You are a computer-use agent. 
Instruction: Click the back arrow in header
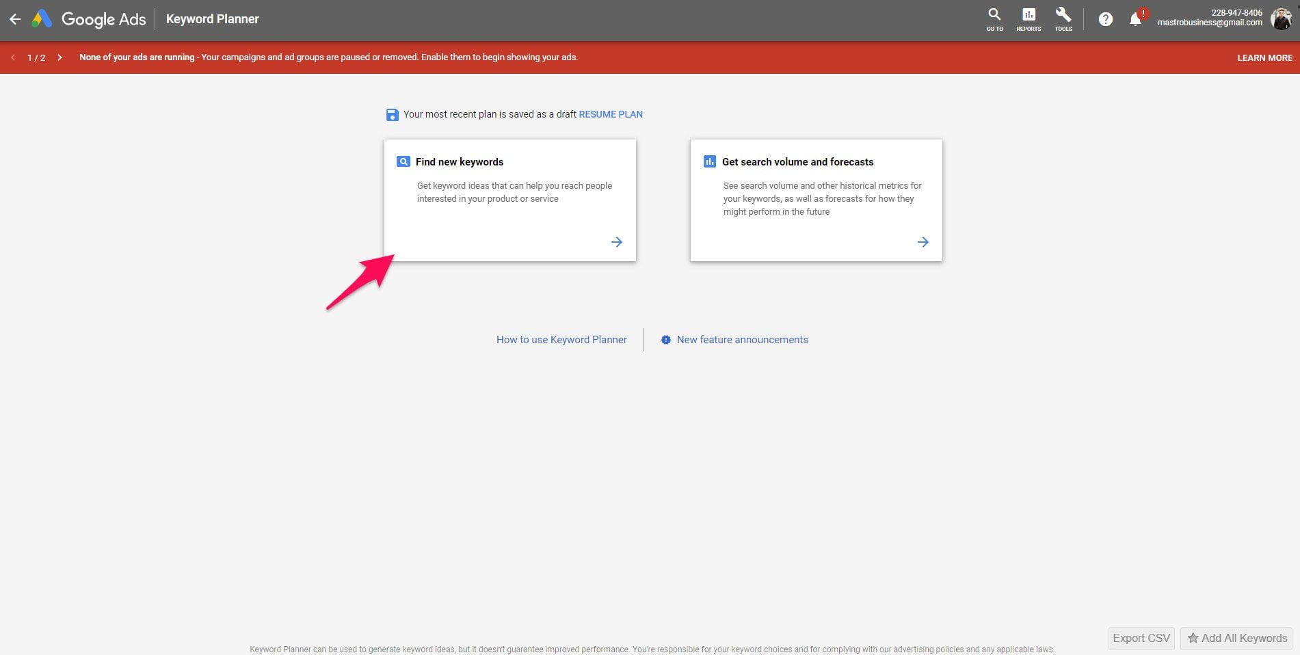click(x=14, y=19)
